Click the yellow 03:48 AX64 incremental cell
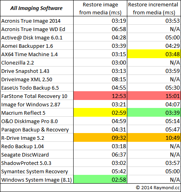 pyautogui.click(x=154, y=54)
